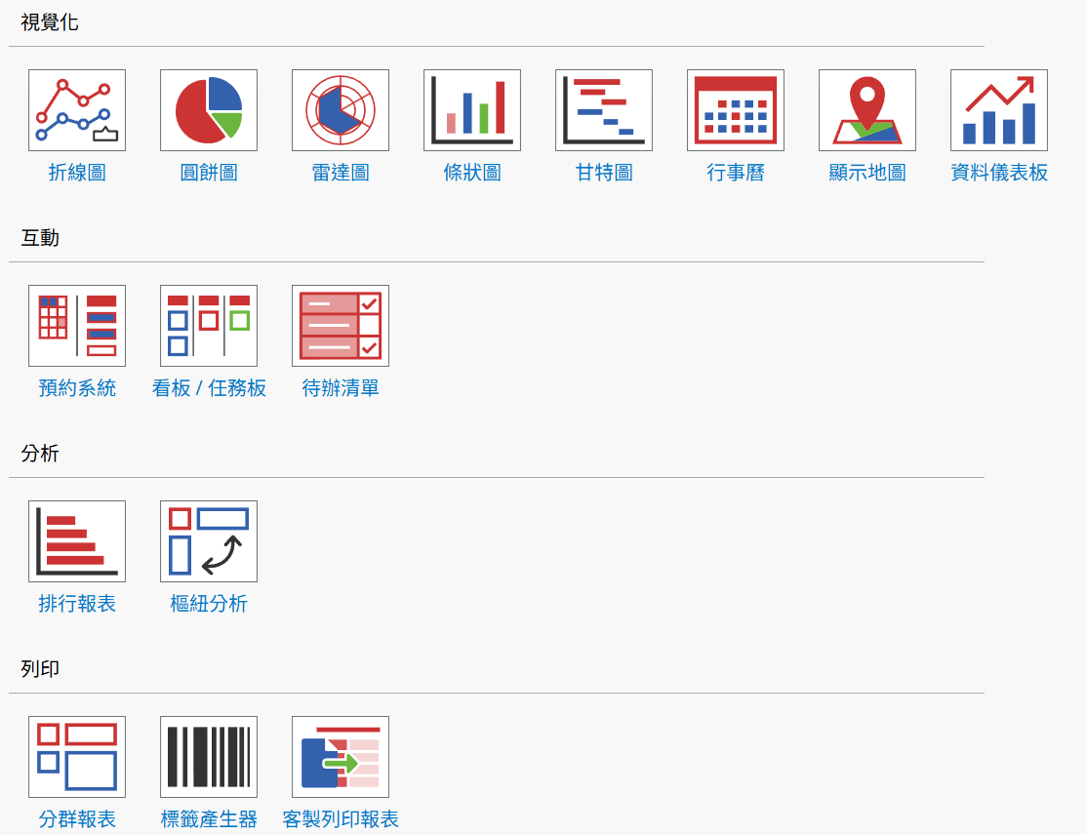The height and width of the screenshot is (835, 1087).
Task: Open the 顯示地圖 map pin icon
Action: (867, 110)
